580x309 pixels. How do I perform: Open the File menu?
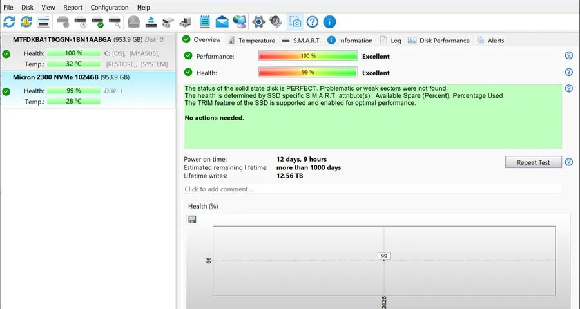8,7
